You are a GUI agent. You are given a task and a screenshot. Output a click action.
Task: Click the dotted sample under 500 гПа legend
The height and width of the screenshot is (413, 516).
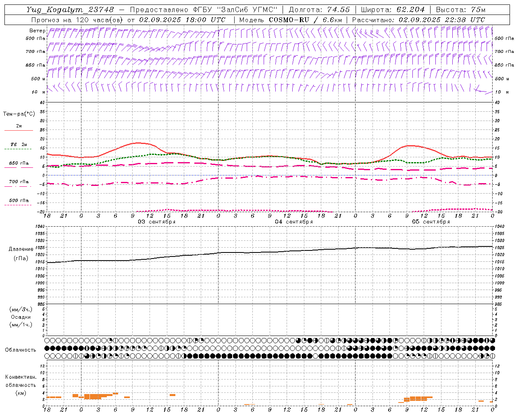tap(18, 205)
